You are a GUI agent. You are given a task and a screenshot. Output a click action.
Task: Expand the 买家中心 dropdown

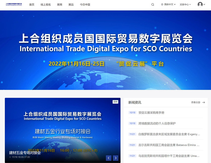point(185,5)
